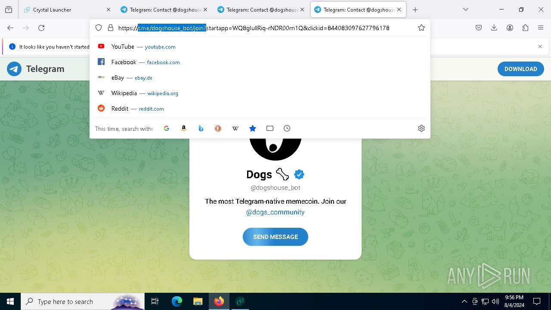The height and width of the screenshot is (310, 551).
Task: Open the @dogs_community link
Action: (x=275, y=212)
